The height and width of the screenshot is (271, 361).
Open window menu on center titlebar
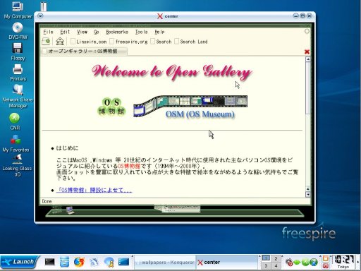40,16
